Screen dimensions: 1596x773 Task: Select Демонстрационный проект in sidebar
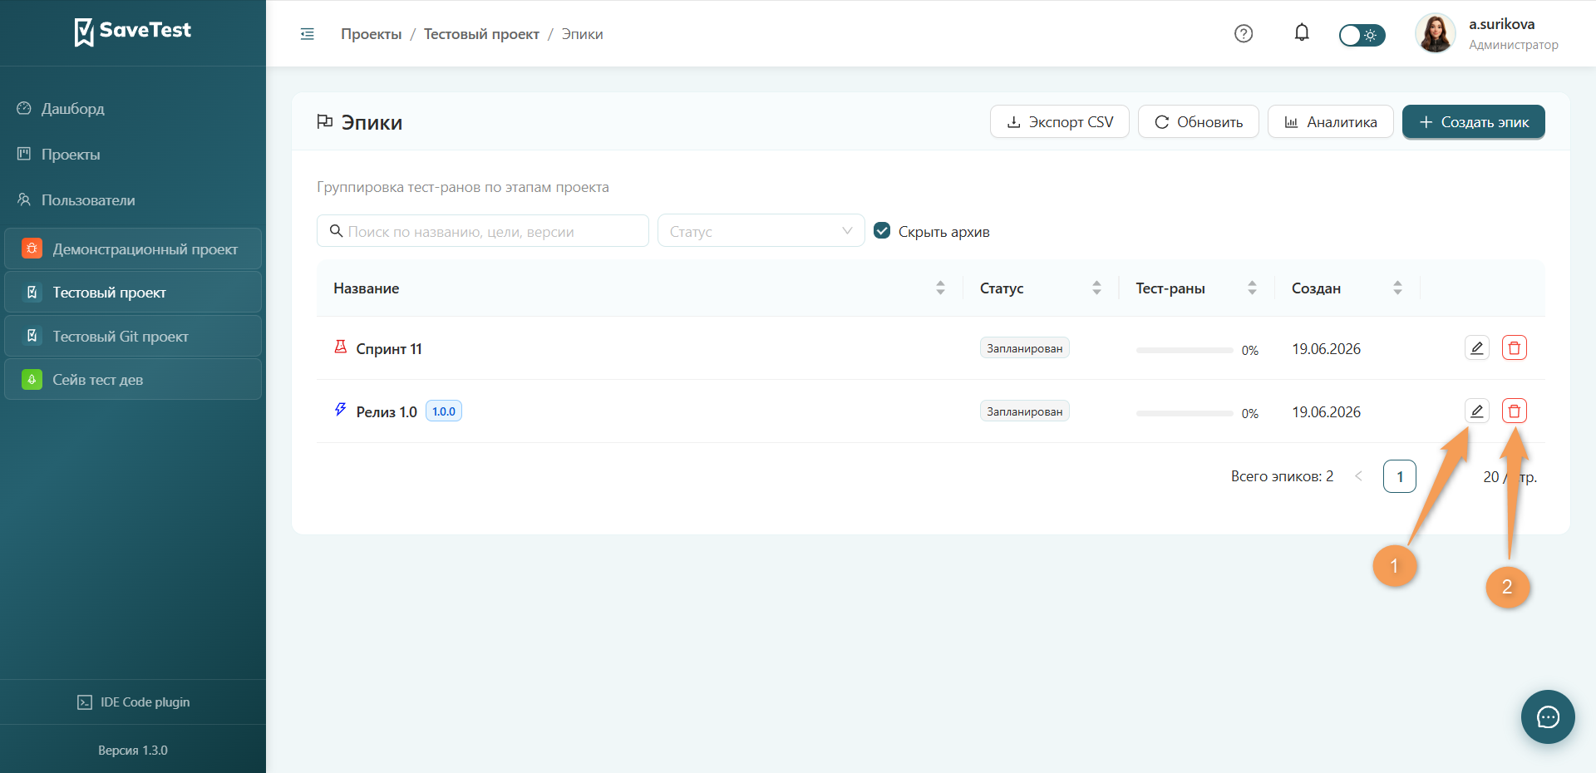click(x=133, y=249)
